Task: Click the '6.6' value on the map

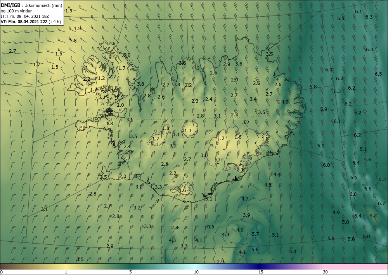Action: tap(368, 189)
